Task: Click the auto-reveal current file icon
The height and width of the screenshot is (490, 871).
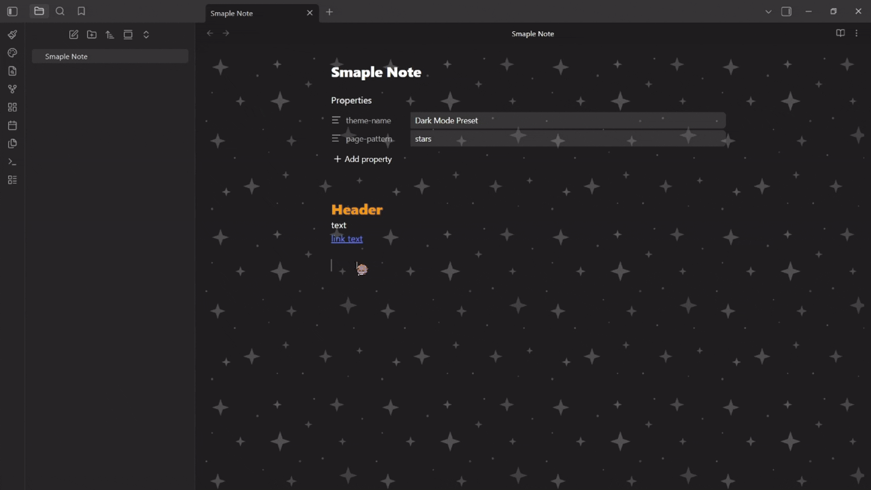Action: click(128, 34)
